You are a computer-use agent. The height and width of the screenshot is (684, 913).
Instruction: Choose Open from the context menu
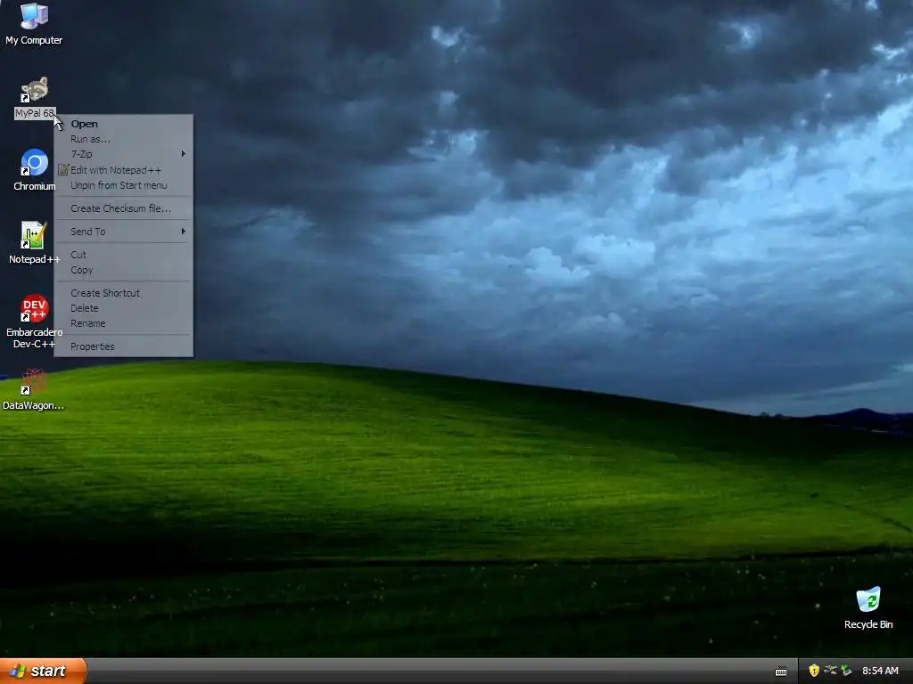click(x=123, y=124)
